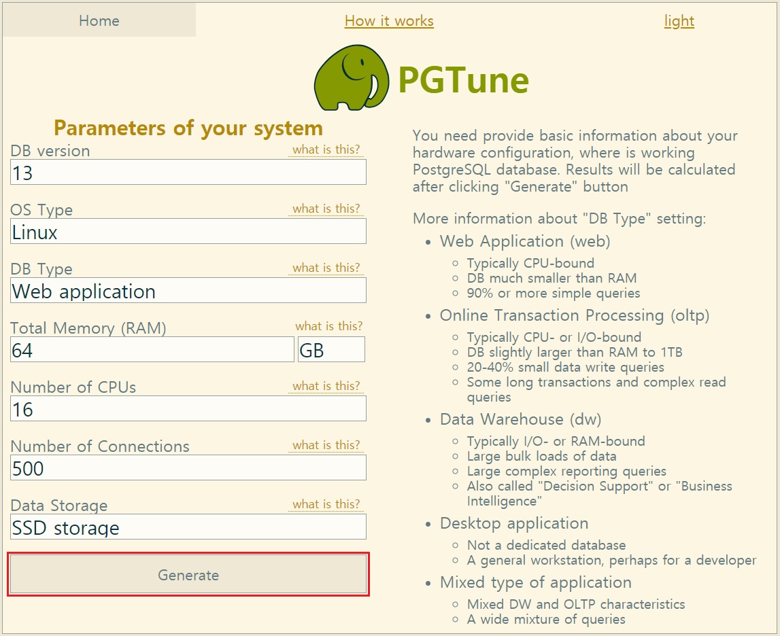Click 'A general workstation, perhaps for a developer'

611,561
